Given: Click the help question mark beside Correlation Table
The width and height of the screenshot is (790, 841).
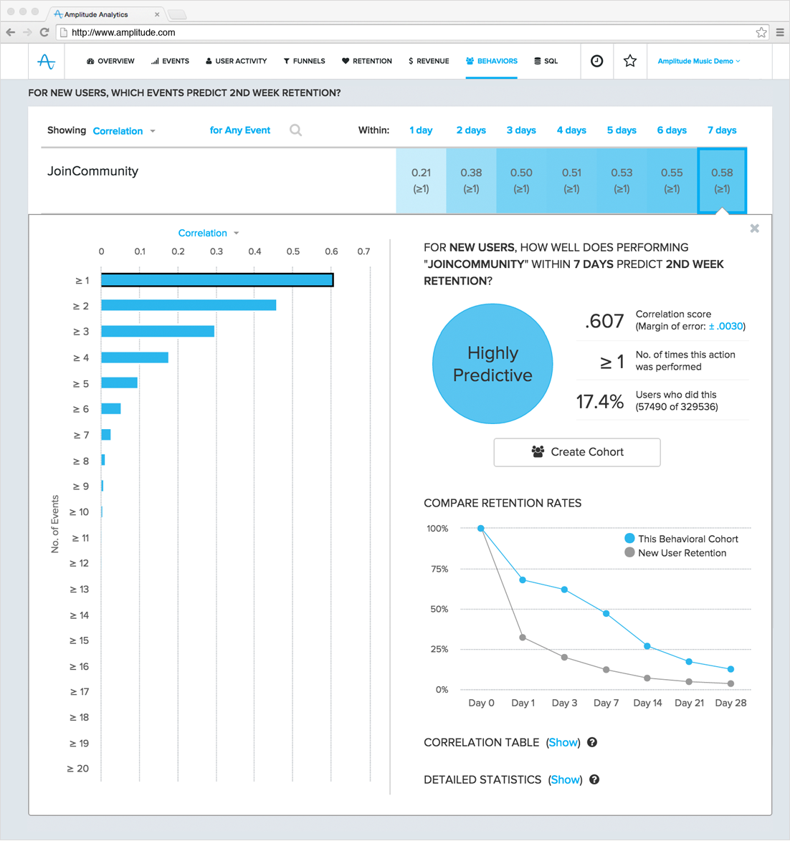Looking at the screenshot, I should (592, 742).
